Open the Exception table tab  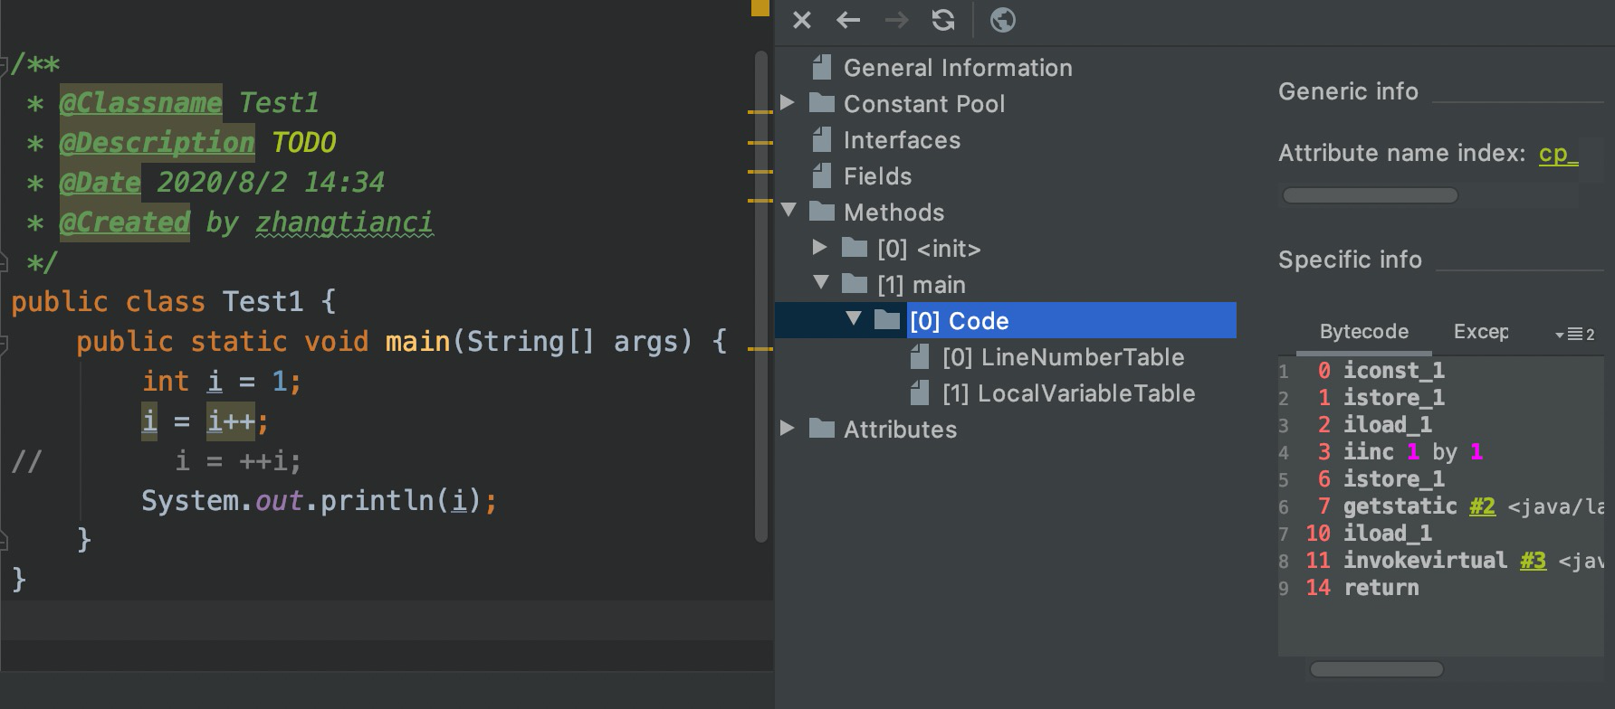(x=1481, y=332)
